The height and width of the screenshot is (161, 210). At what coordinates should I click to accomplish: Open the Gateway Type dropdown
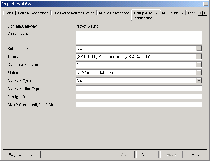pos(199,80)
